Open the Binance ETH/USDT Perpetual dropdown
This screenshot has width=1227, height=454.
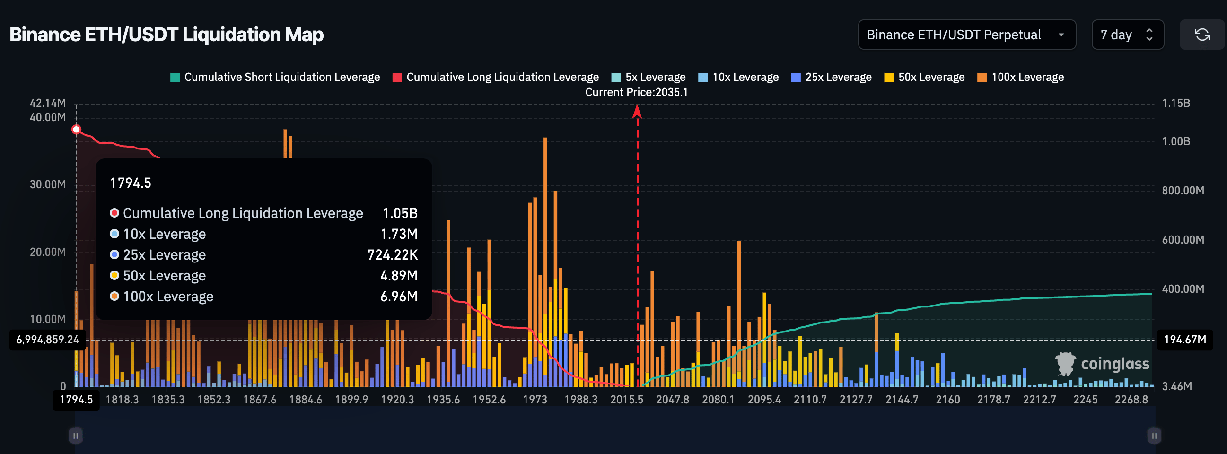[x=966, y=35]
